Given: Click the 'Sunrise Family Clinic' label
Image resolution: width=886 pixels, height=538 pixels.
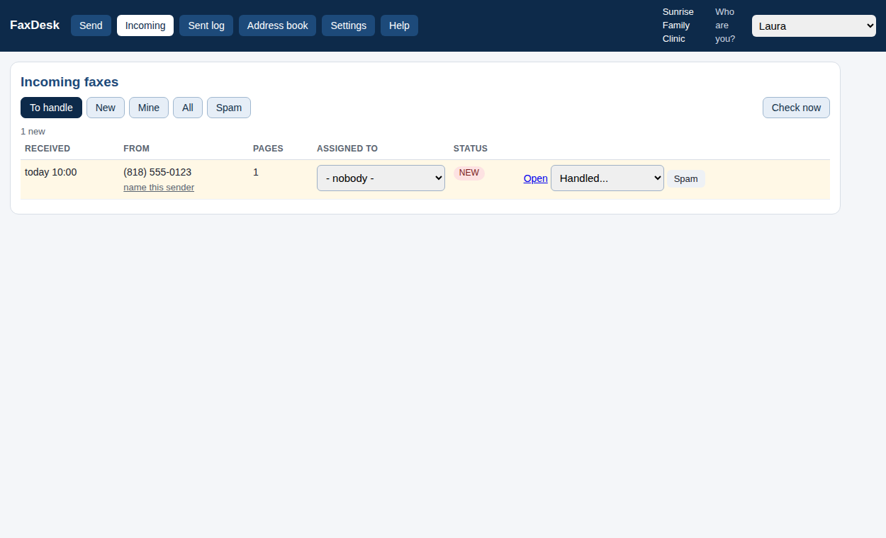Looking at the screenshot, I should pos(678,25).
